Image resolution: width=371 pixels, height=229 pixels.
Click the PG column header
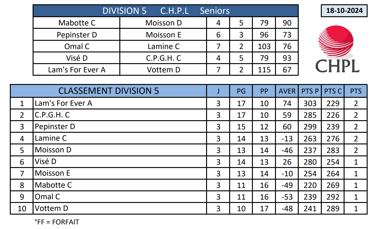coord(241,91)
